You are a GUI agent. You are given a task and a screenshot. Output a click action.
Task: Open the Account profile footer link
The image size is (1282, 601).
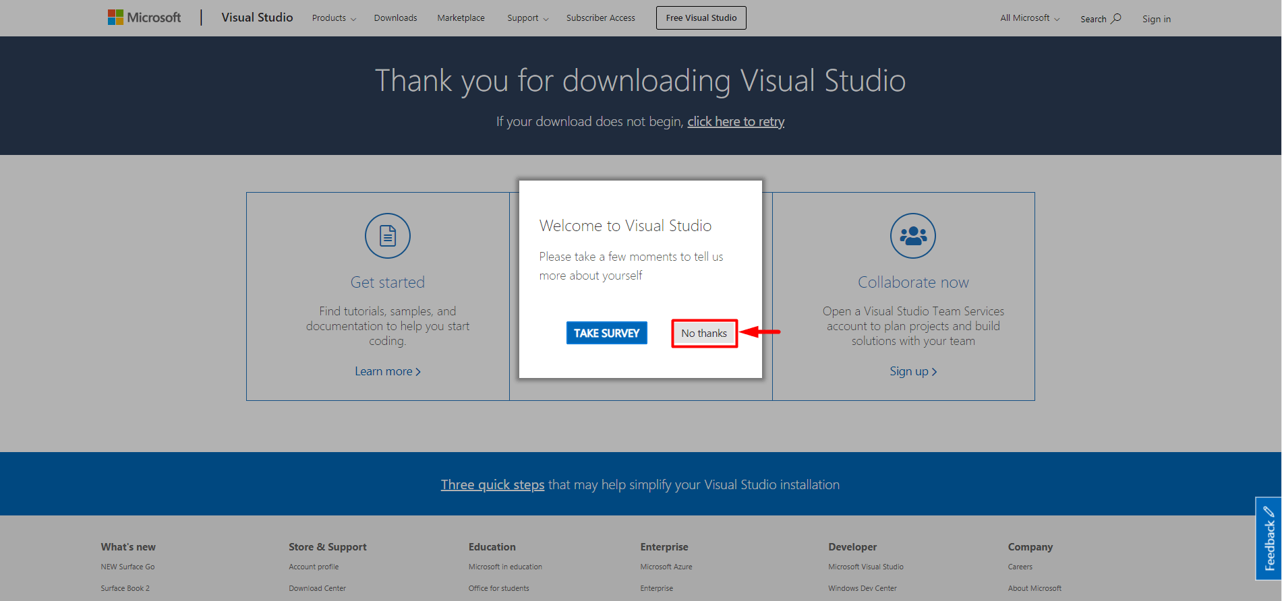[314, 567]
